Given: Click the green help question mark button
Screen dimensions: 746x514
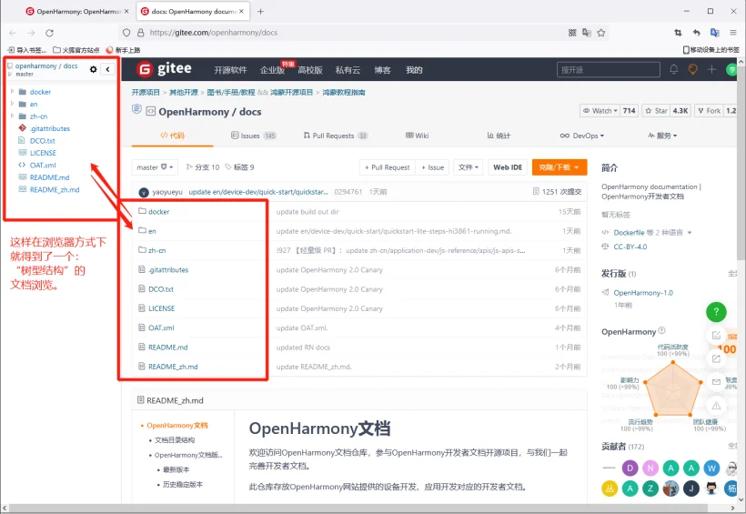Looking at the screenshot, I should 716,312.
